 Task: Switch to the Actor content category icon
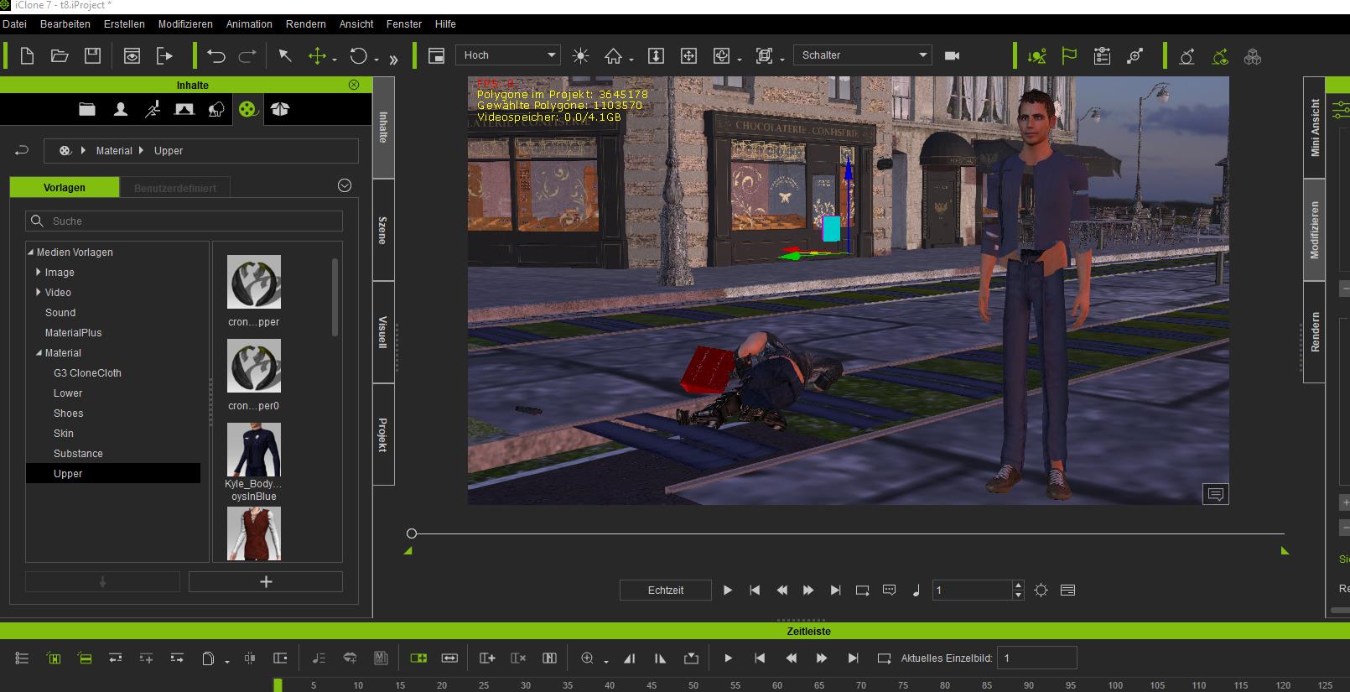point(121,109)
